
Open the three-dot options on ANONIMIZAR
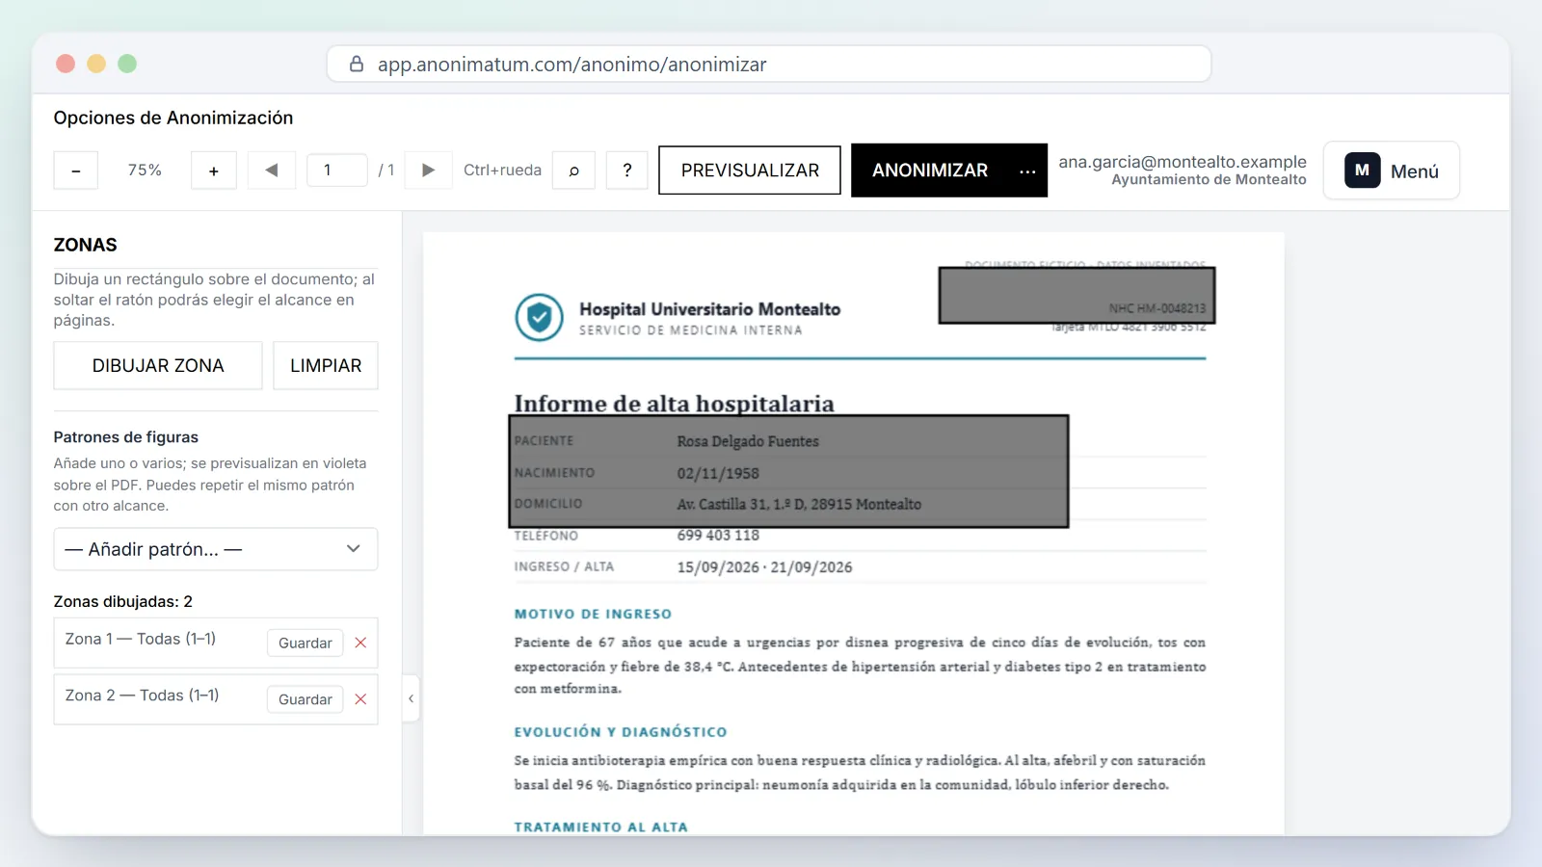point(1027,171)
